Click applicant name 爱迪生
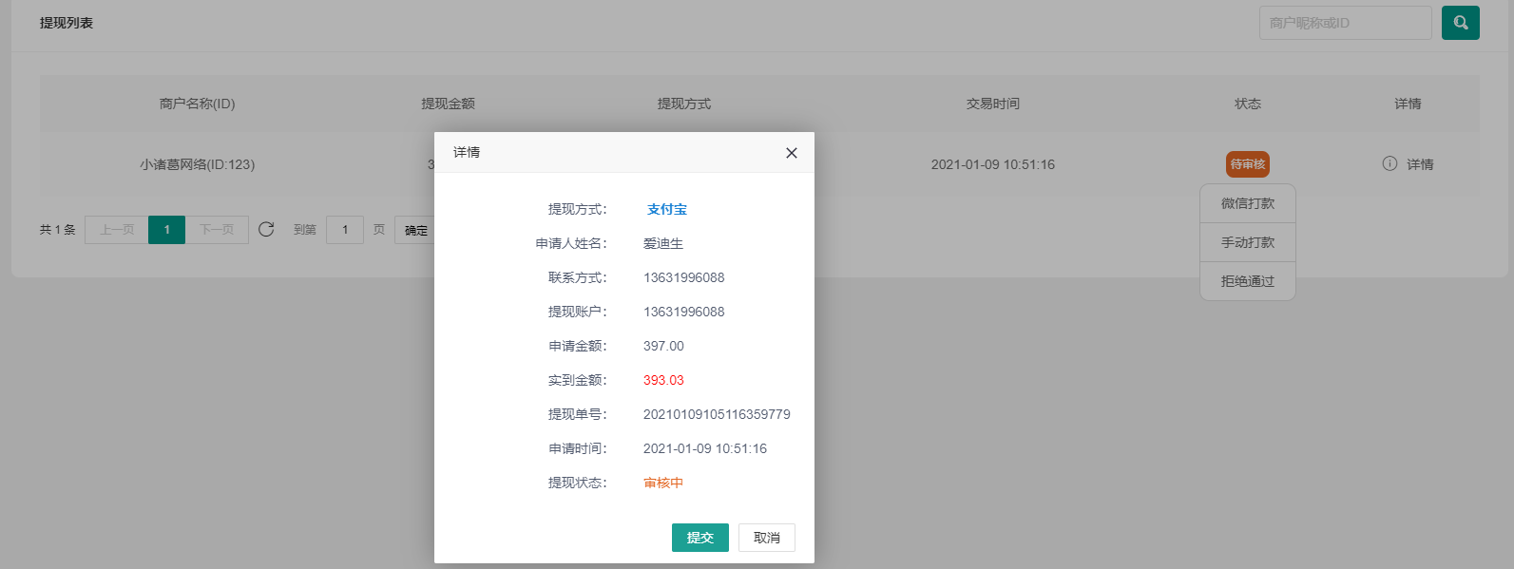The height and width of the screenshot is (569, 1514). (x=663, y=243)
